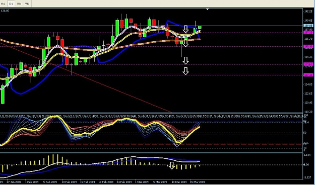Click the magenta 127.11 level label
315x185 pixels.
(308, 75)
